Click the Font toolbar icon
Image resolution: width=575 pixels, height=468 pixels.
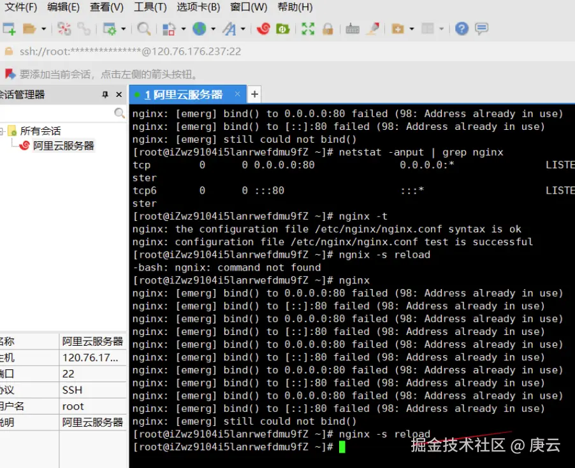click(x=229, y=29)
